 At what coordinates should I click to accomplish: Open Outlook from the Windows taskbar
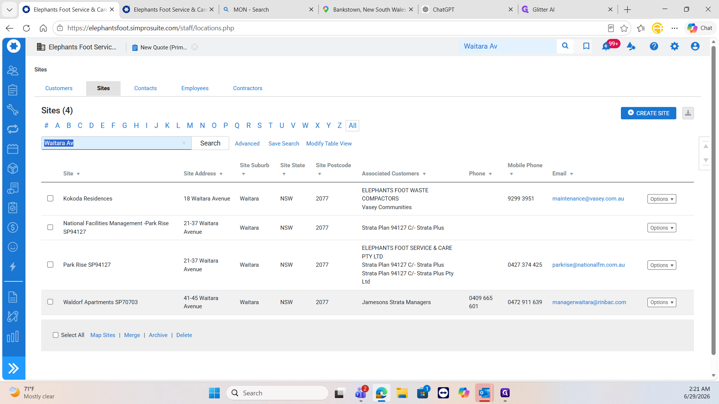click(484, 393)
